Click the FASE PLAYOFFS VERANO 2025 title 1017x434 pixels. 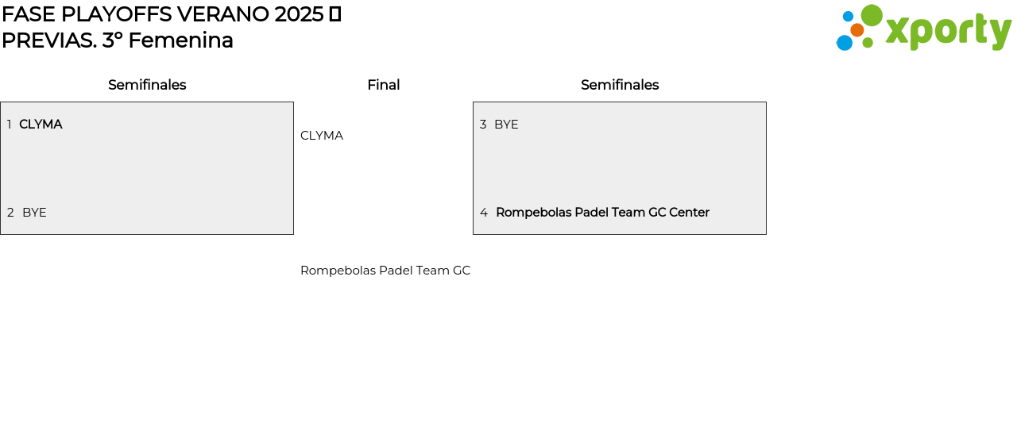(163, 14)
